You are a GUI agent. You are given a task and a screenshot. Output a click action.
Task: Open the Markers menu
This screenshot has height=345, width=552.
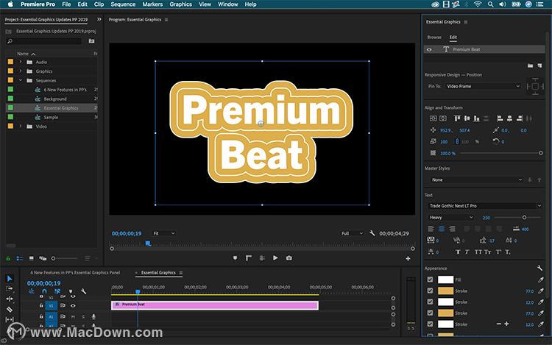152,4
